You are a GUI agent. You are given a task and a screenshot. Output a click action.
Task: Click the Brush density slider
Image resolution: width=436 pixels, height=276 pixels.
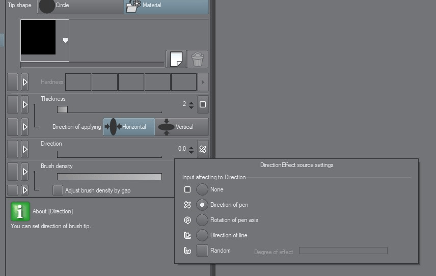pyautogui.click(x=109, y=177)
